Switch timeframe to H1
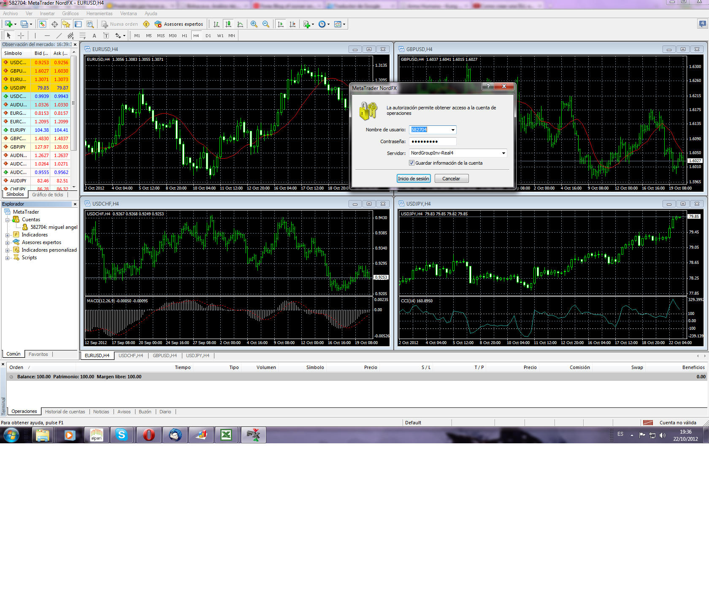Viewport: 709px width, 597px height. (x=184, y=35)
